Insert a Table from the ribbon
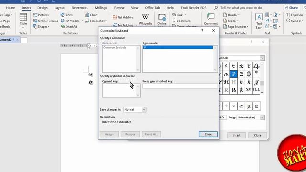Image resolution: width=306 pixels, height=172 pixels. 23,21
